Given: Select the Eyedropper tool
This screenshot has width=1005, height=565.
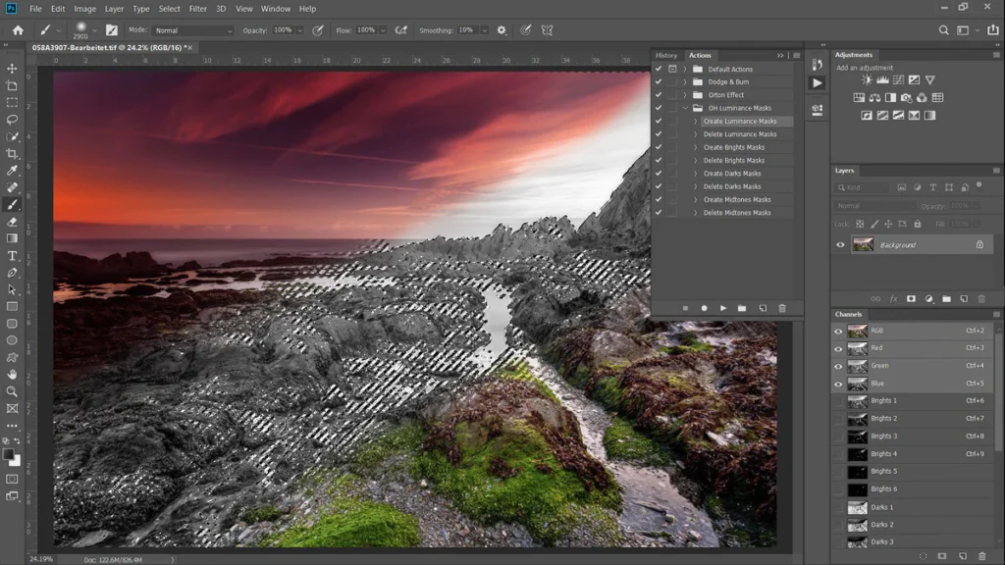Looking at the screenshot, I should (12, 171).
